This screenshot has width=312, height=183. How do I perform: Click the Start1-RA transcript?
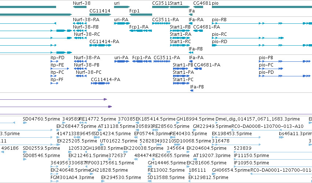(180, 38)
